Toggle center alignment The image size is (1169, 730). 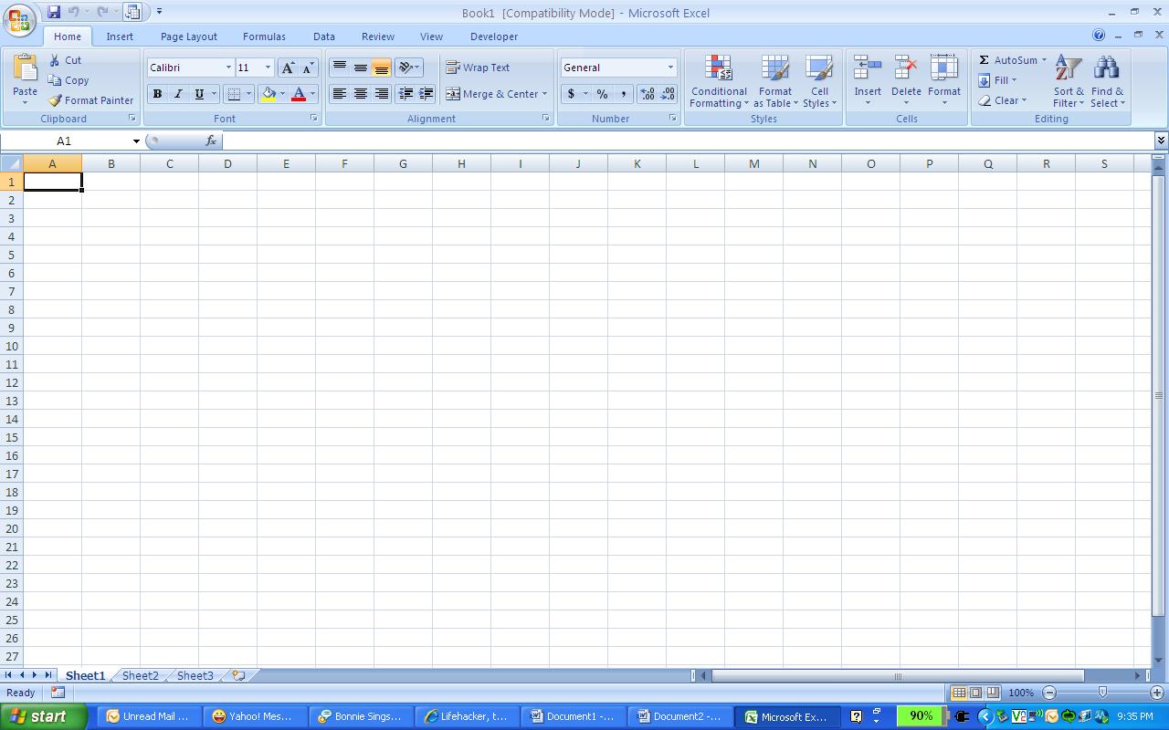tap(360, 94)
